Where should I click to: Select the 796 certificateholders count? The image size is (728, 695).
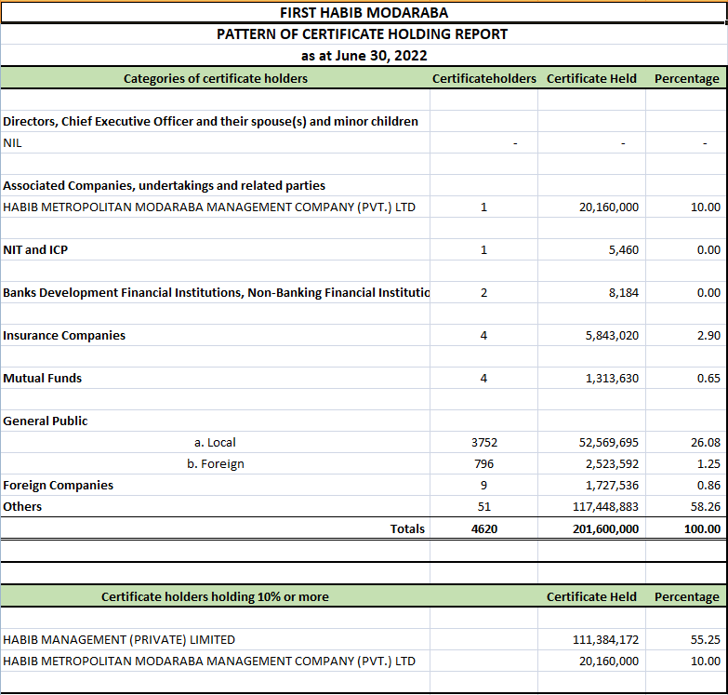(x=483, y=463)
